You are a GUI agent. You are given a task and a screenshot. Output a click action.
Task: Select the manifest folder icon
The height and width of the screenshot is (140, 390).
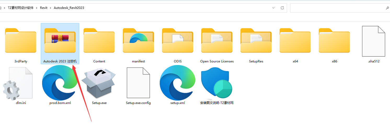click(138, 40)
